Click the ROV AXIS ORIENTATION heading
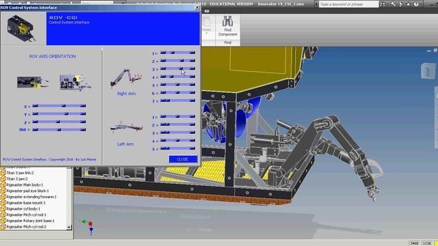438x246 pixels. coord(53,56)
